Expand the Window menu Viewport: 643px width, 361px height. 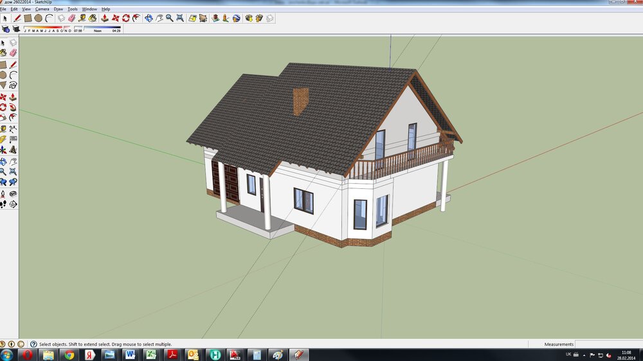[89, 9]
